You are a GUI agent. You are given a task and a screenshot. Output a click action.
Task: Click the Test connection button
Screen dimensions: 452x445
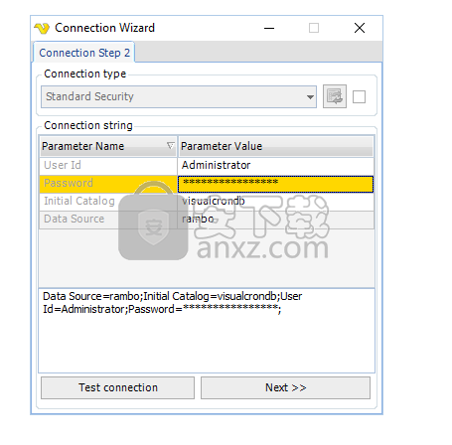click(x=117, y=387)
